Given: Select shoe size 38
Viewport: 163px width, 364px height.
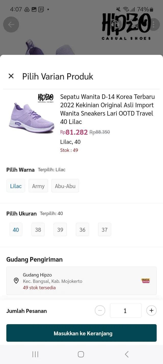Looking at the screenshot, I should 38,230.
